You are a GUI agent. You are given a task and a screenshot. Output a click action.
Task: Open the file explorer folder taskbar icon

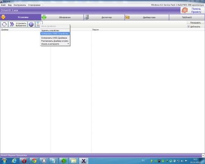74,161
